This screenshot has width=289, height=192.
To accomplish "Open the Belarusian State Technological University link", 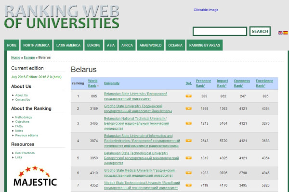I will (141, 158).
